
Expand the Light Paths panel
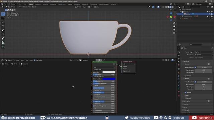(x=187, y=101)
